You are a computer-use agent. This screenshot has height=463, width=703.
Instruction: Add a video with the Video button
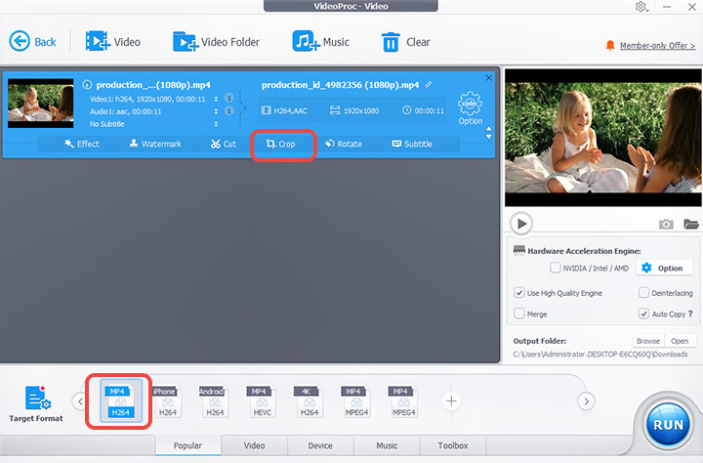tap(113, 42)
